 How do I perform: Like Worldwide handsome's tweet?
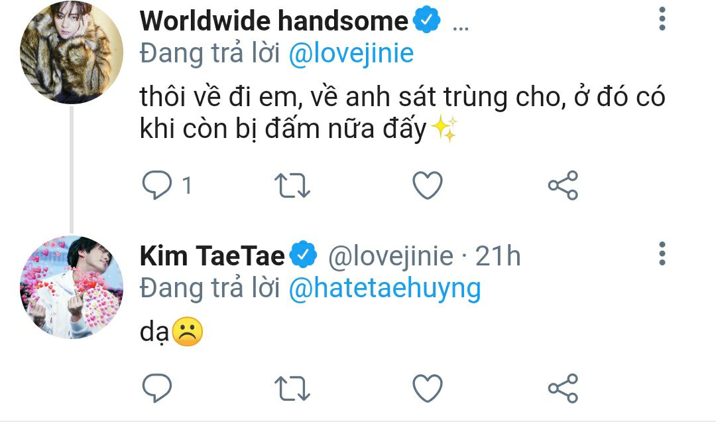428,186
